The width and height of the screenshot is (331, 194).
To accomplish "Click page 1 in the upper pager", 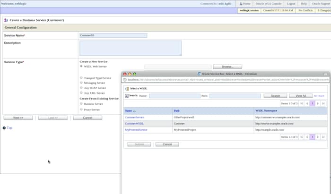I will [312, 103].
